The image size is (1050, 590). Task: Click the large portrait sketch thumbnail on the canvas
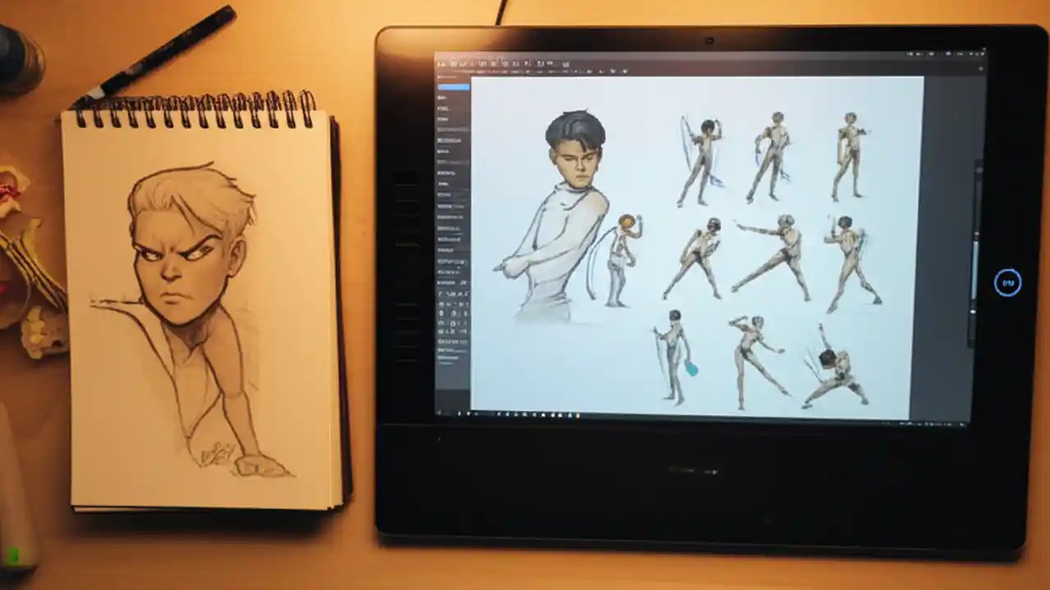(574, 205)
